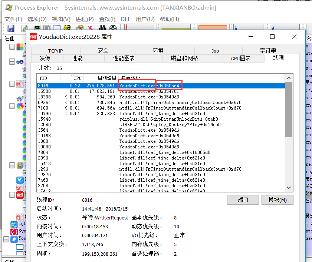The image size is (312, 262).
Task: Click the crosshair Find Window's Process icon
Action: [113, 28]
